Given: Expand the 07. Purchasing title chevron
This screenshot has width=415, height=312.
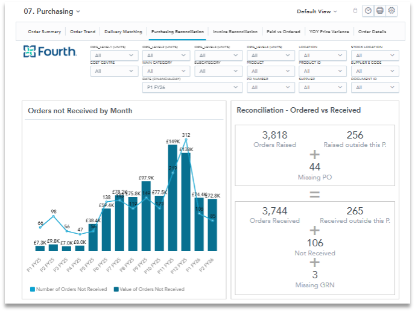Looking at the screenshot, I should point(78,11).
